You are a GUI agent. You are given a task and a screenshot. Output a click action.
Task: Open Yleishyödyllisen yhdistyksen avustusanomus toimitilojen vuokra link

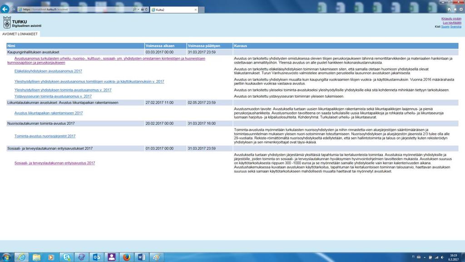[89, 81]
